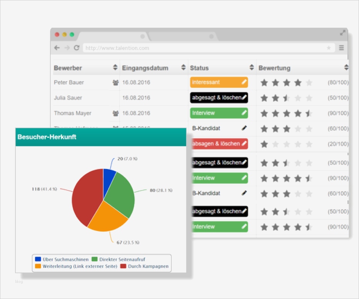Viewport: 359px width, 299px height.
Task: Click Peter Bauer's 16.08.2016 date cell
Action: point(136,82)
